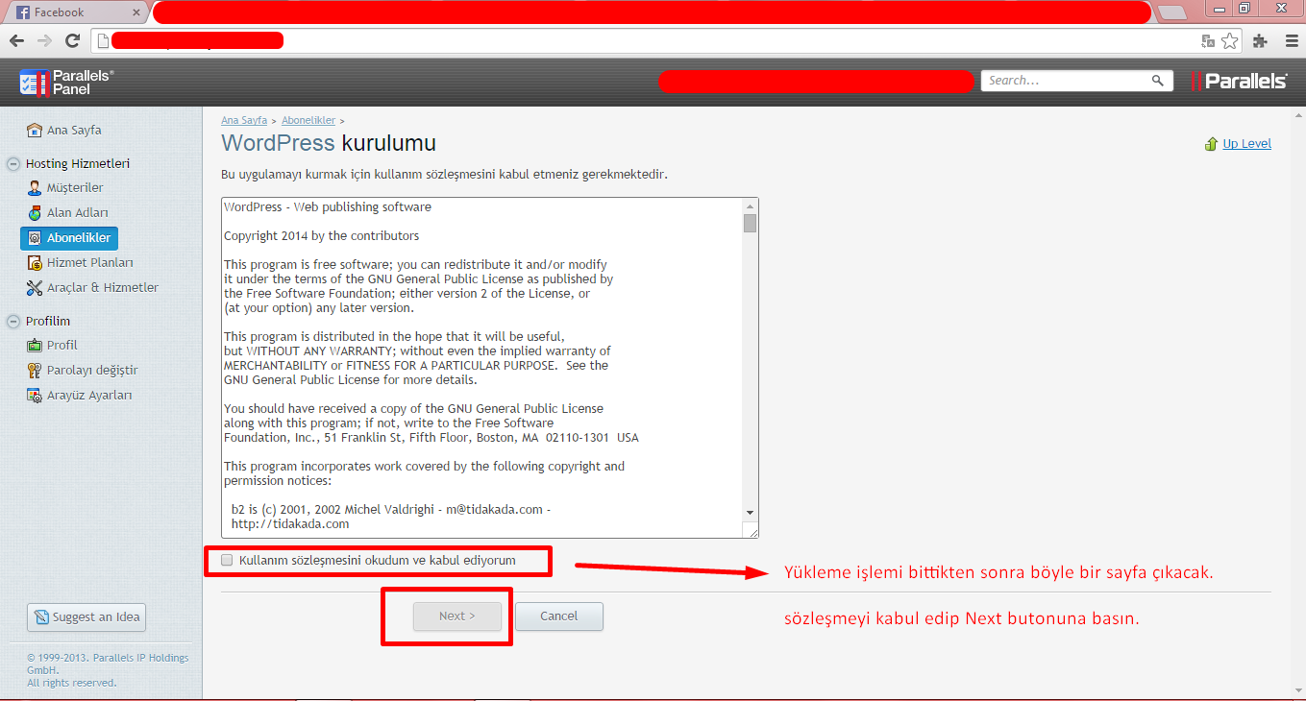The height and width of the screenshot is (701, 1306).
Task: Open Parolayı değiştir in the sidebar
Action: point(92,371)
